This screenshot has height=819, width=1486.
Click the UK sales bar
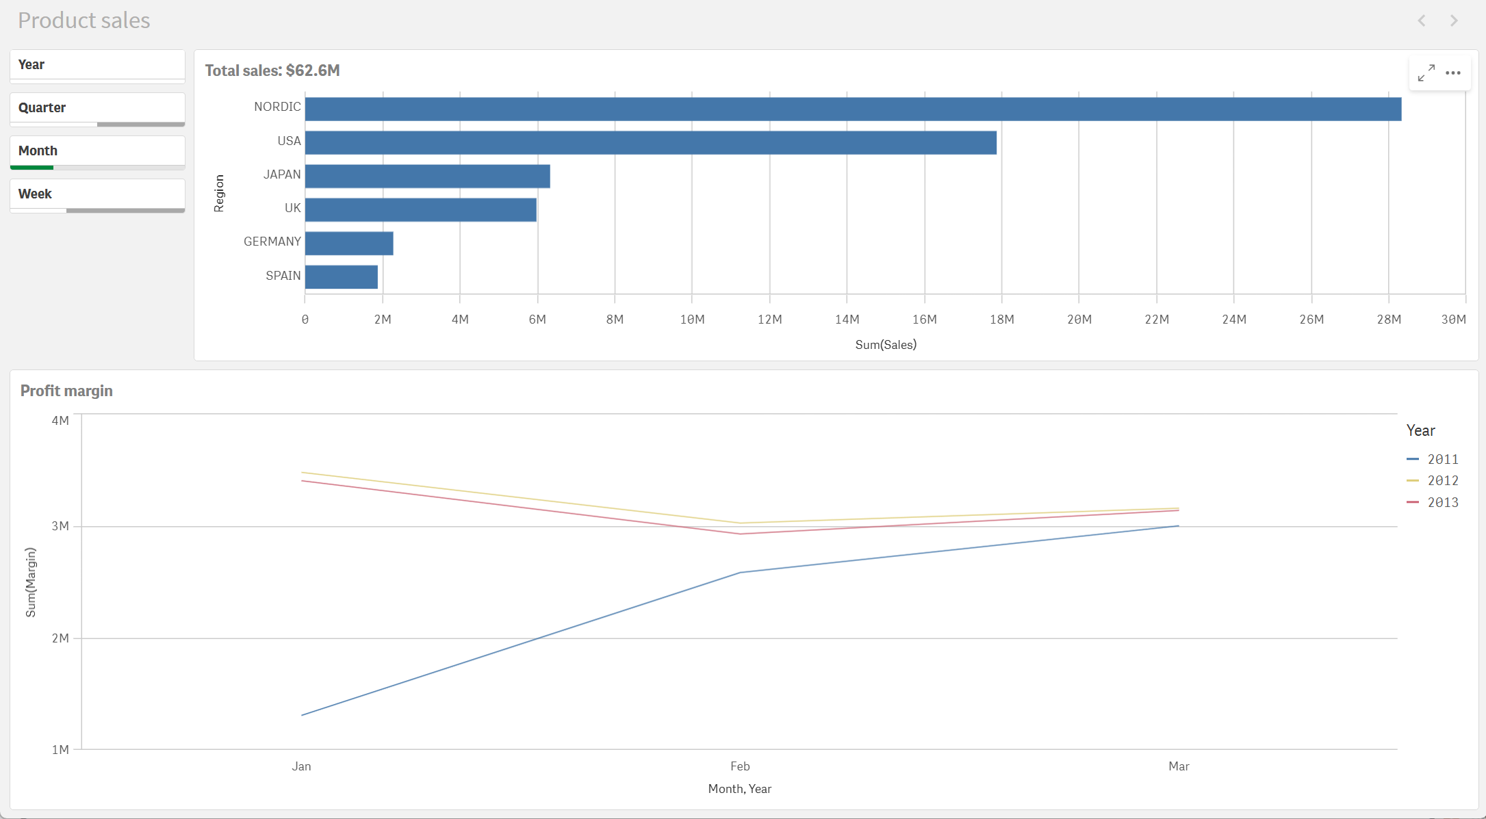point(420,210)
